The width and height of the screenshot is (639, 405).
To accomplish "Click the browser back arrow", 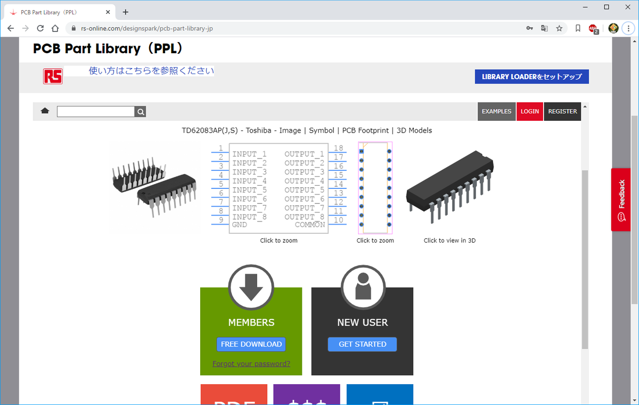I will (11, 28).
